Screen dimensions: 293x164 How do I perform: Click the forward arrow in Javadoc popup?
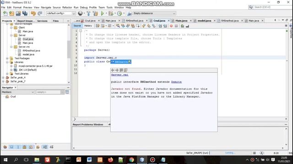[x=117, y=70]
